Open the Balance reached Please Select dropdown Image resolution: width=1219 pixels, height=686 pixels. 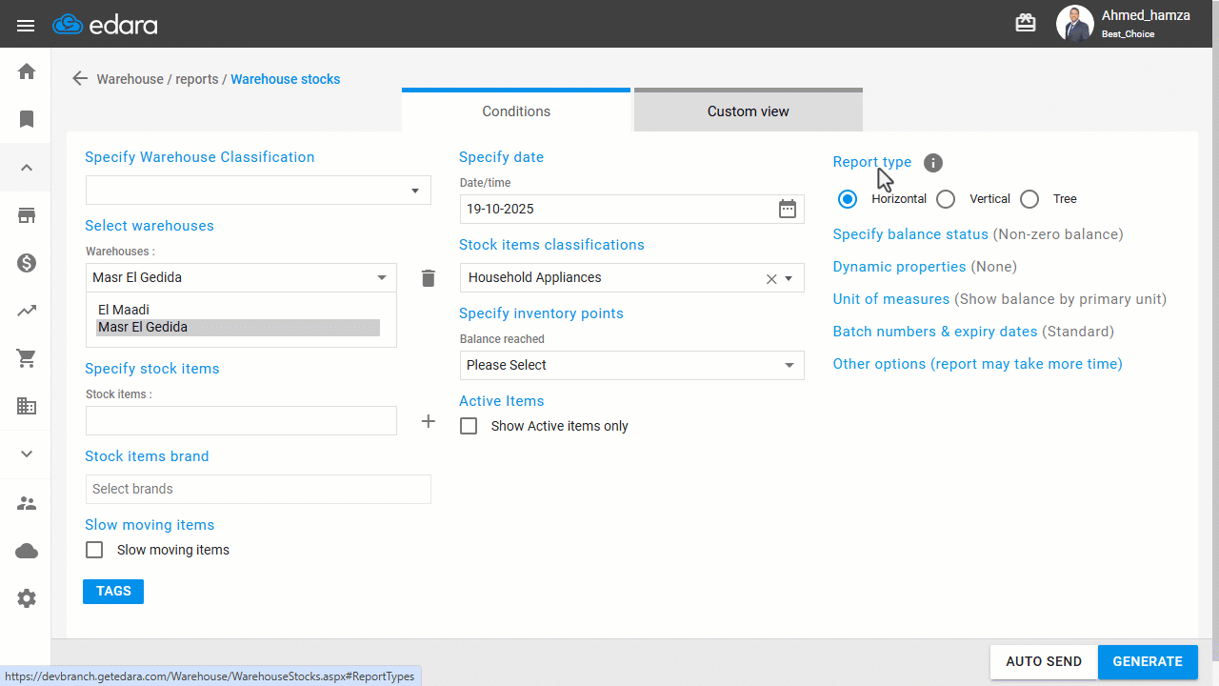631,365
